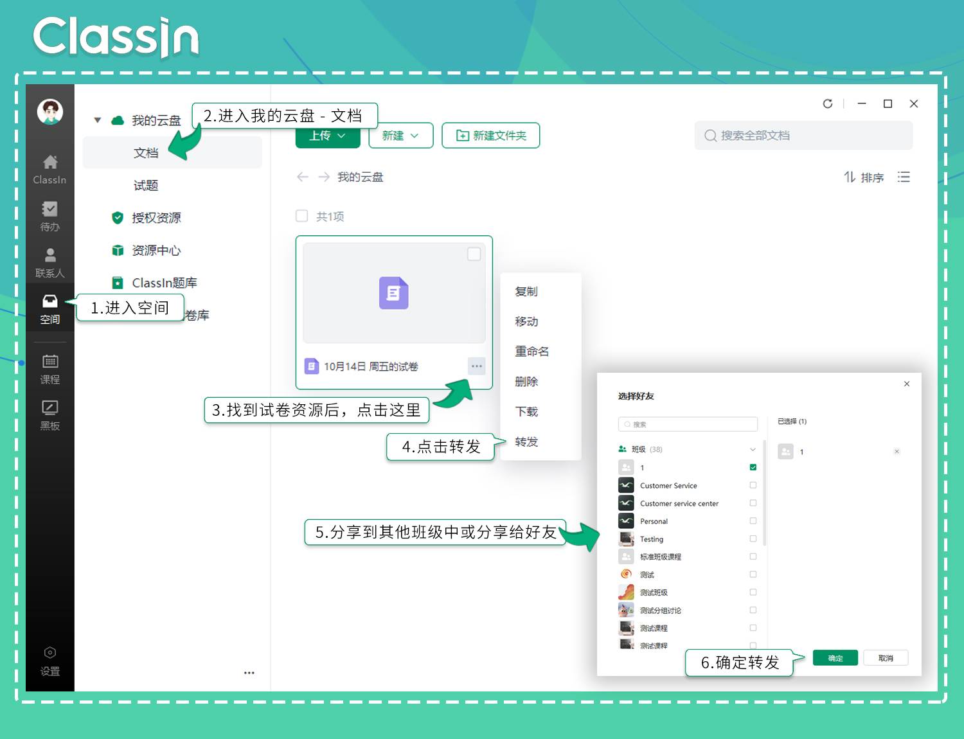The image size is (964, 739).
Task: Open the 设置 settings icon
Action: pos(50,653)
